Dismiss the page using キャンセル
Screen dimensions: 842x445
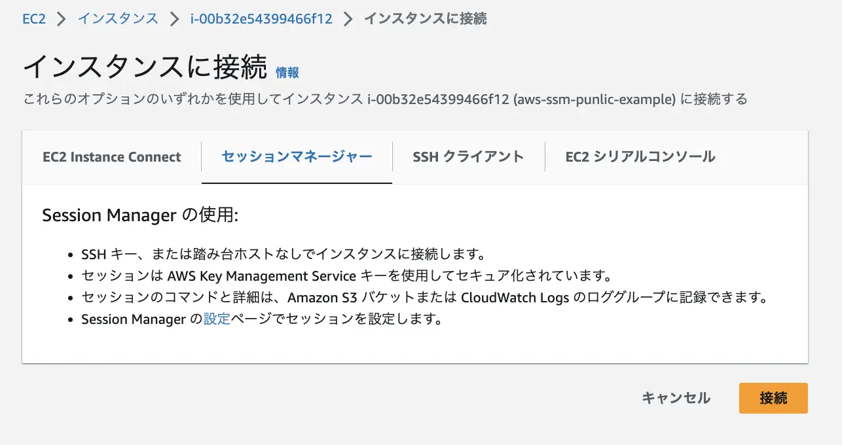(674, 398)
